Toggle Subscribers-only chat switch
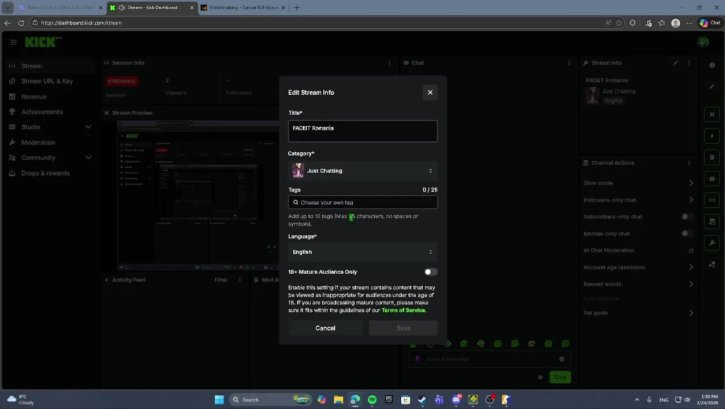Viewport: 725px width, 409px height. 686,216
